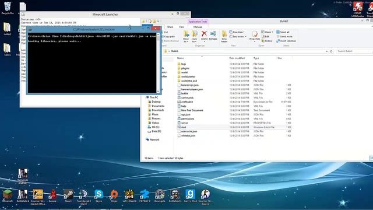
Task: Select OS (C:) drive in navigation pane
Action: click(x=153, y=127)
